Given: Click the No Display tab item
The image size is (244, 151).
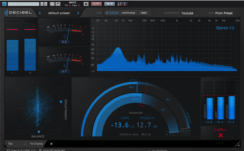Looking at the screenshot, I should (37, 144).
